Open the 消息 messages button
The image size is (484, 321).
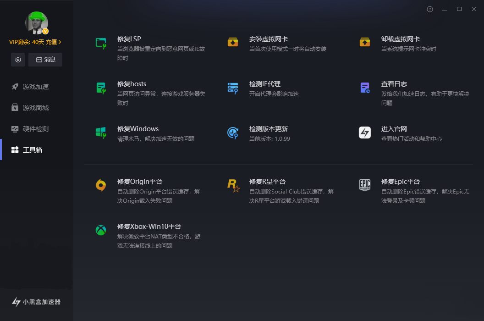45,60
